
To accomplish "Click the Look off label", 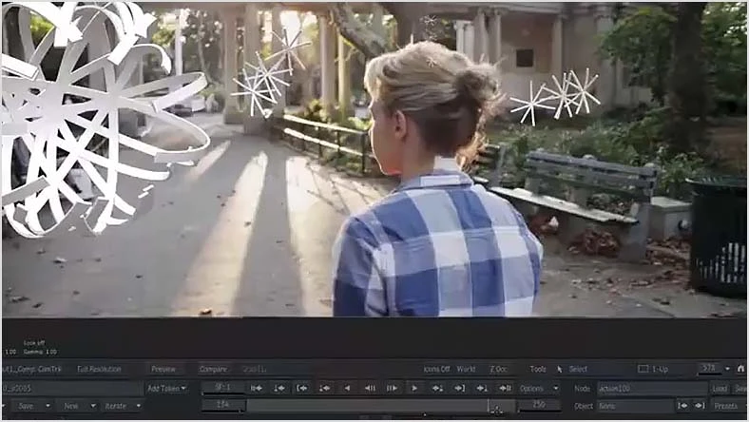I will [x=34, y=343].
